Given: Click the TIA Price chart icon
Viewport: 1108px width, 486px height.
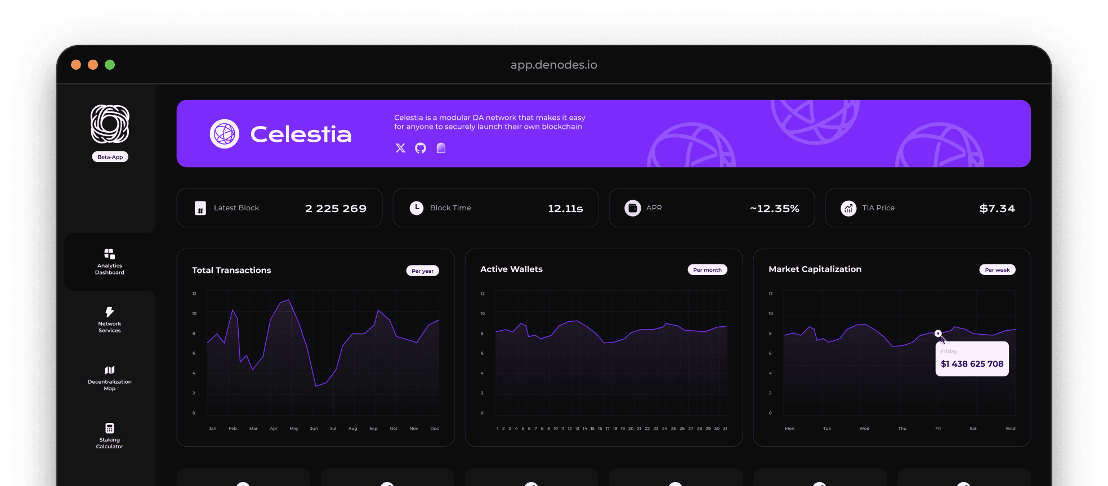Looking at the screenshot, I should coord(848,208).
